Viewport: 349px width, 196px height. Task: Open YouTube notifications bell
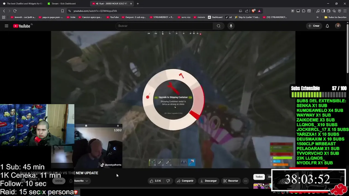327,26
